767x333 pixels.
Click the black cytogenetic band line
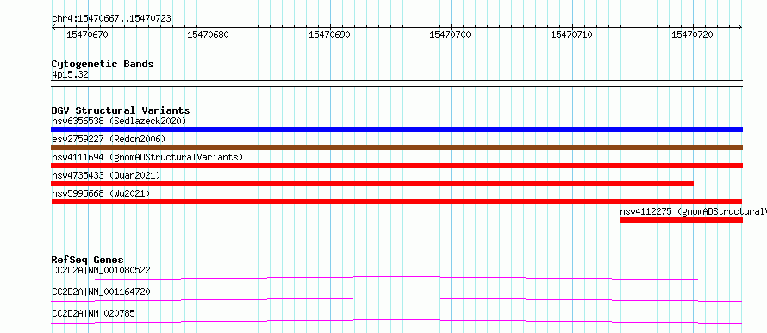click(x=396, y=83)
